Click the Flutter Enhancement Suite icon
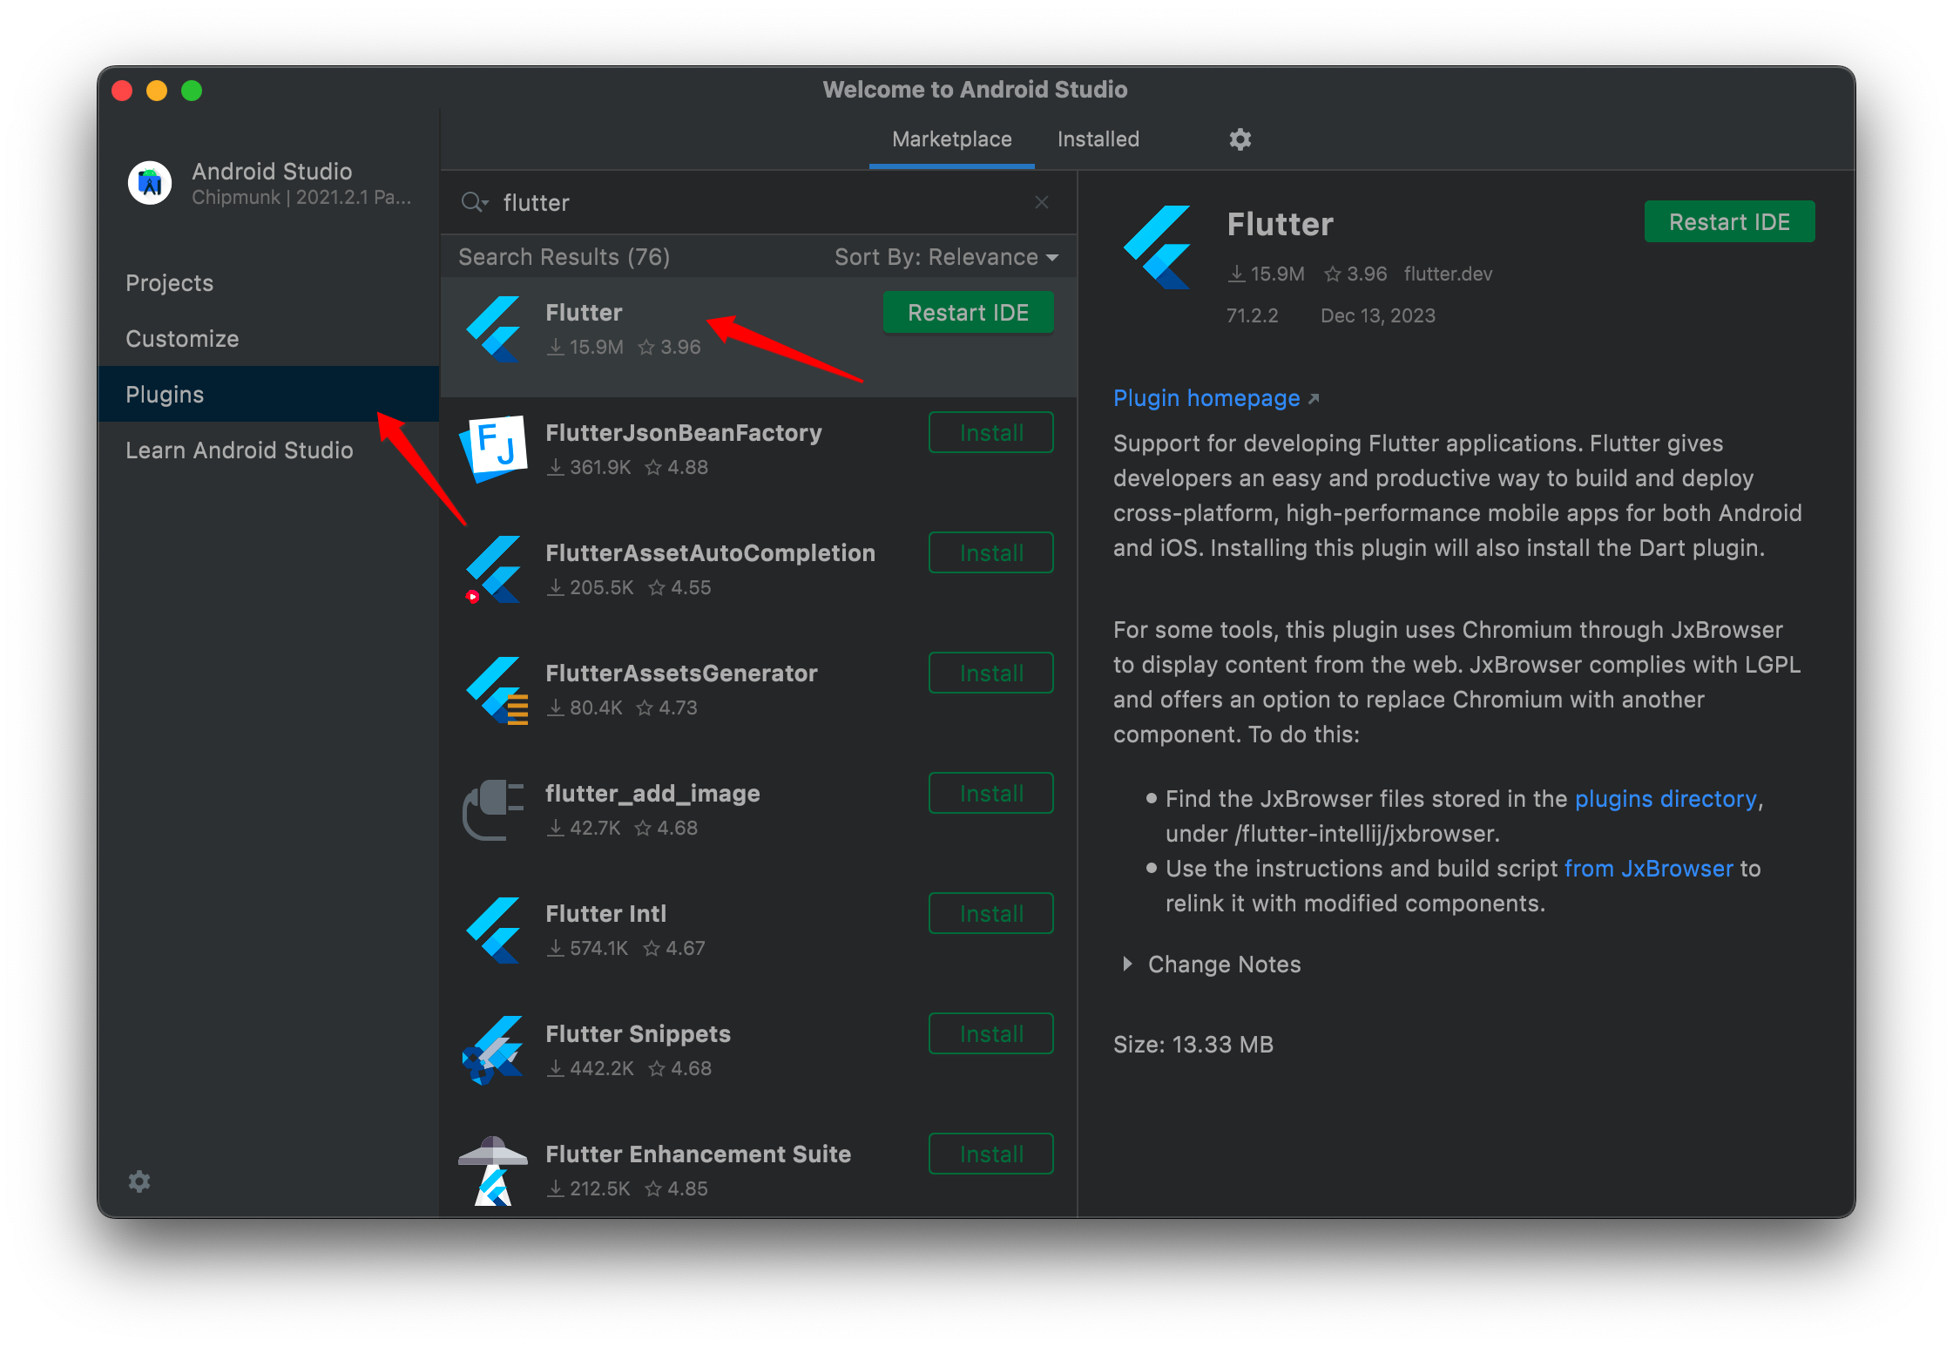The image size is (1953, 1347). 494,1170
